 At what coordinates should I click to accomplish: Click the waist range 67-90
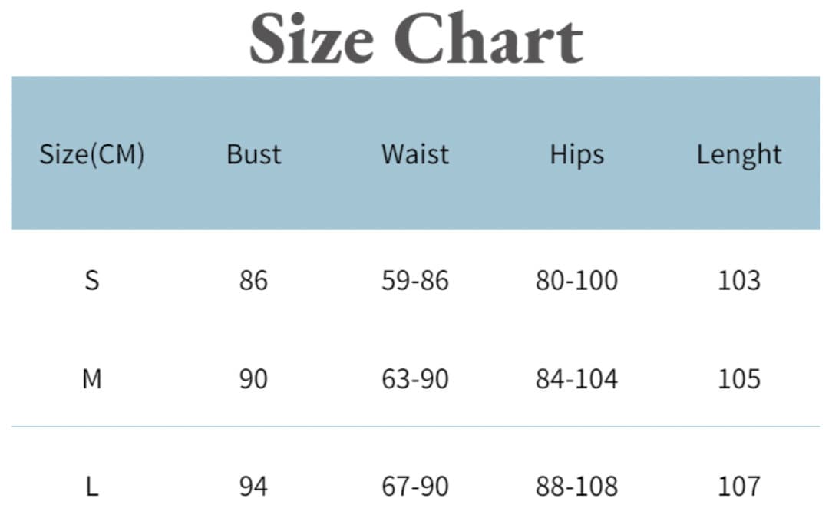tap(415, 487)
